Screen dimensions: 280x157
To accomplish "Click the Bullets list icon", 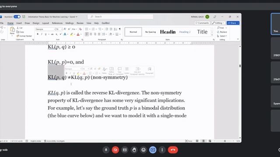I will click(87, 29).
